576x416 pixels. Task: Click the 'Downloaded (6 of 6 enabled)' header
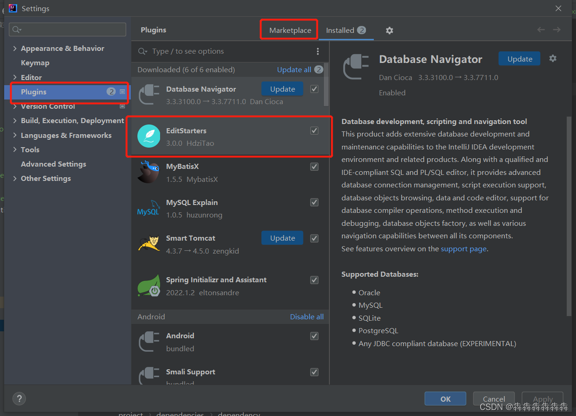point(186,69)
